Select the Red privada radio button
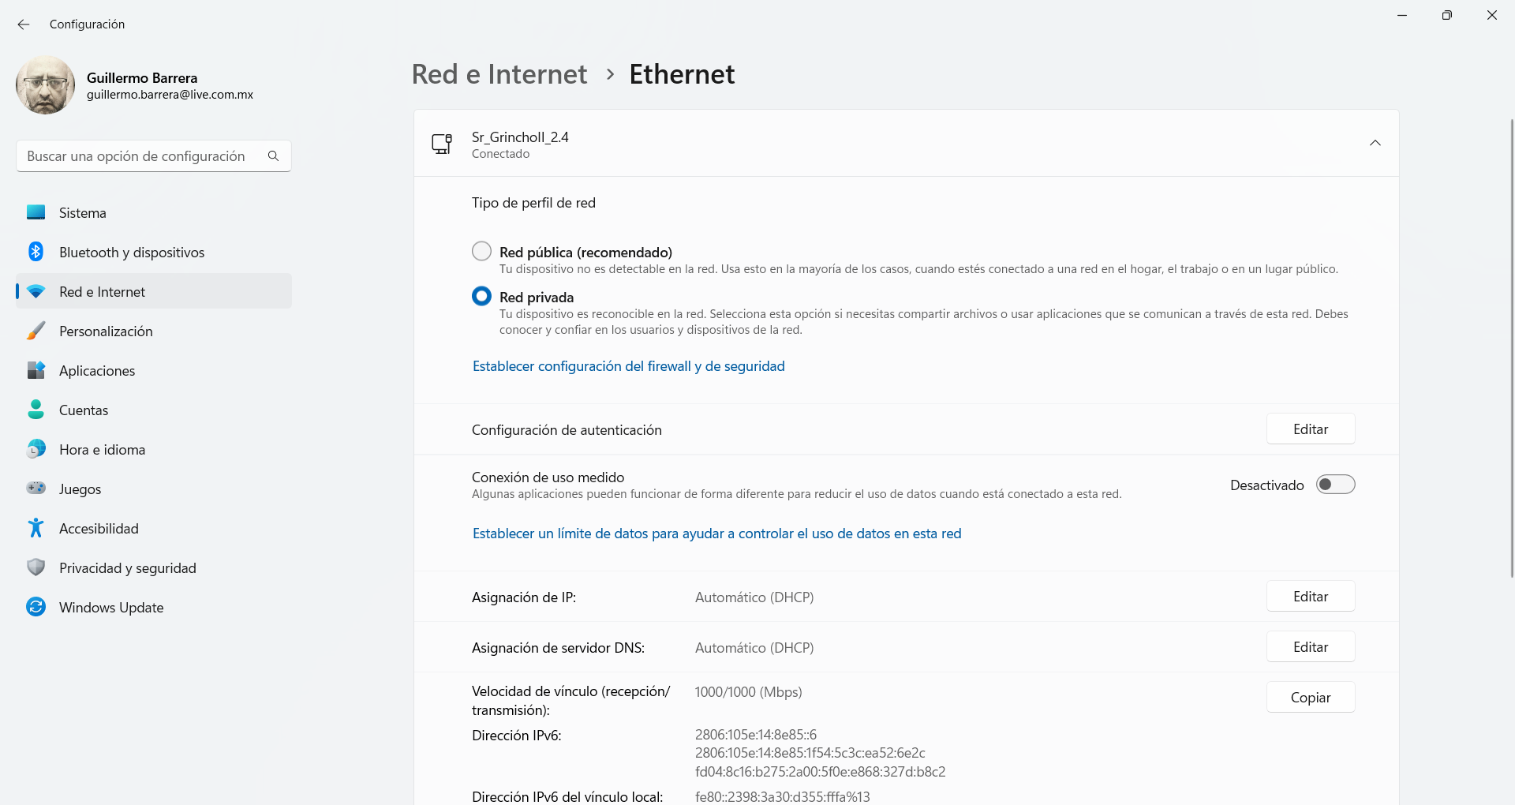The height and width of the screenshot is (805, 1515). point(481,296)
